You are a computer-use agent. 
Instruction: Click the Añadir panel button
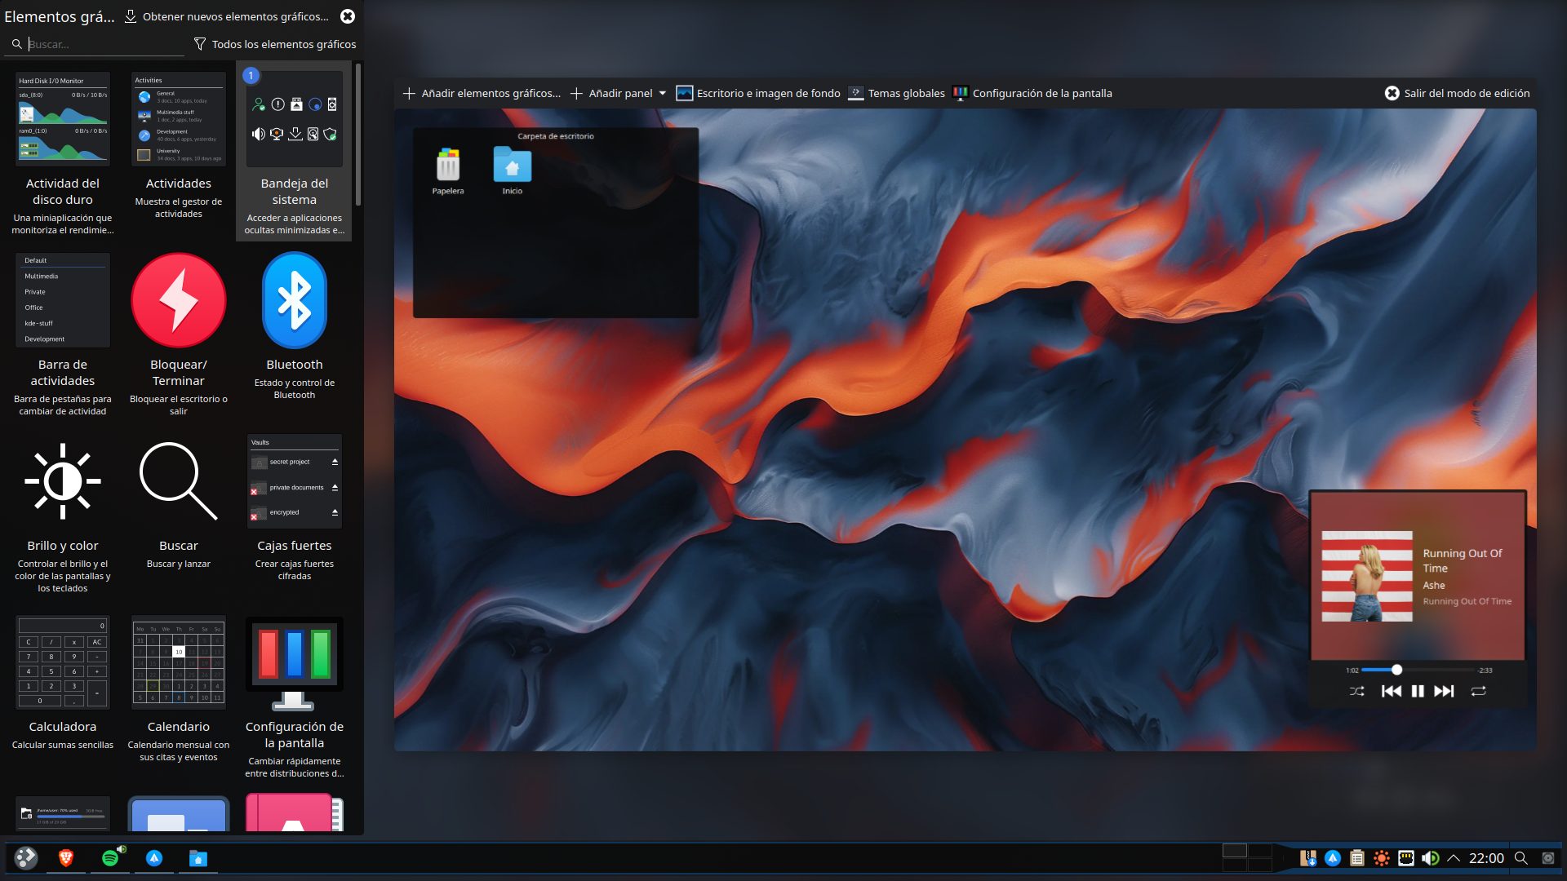tap(611, 94)
